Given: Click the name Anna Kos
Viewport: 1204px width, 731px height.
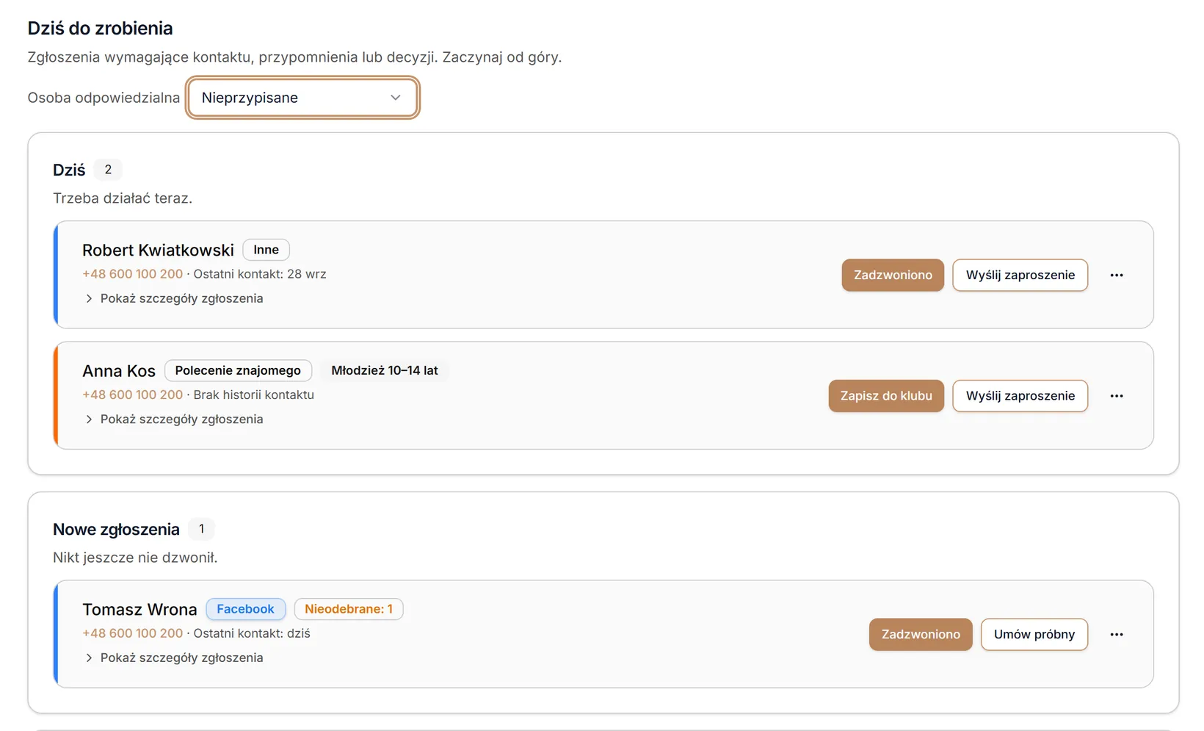Looking at the screenshot, I should 119,371.
